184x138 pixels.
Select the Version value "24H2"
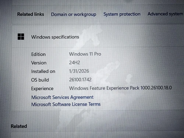pyautogui.click(x=75, y=63)
